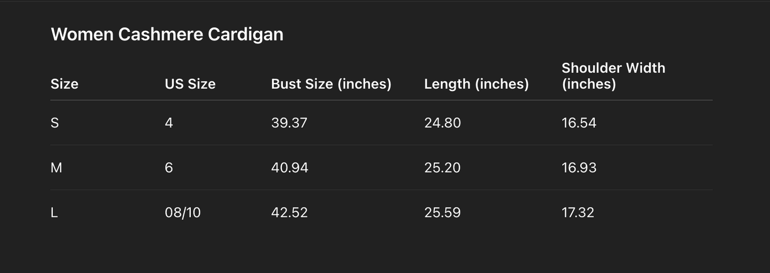
Task: Click the Size column header
Action: (64, 84)
